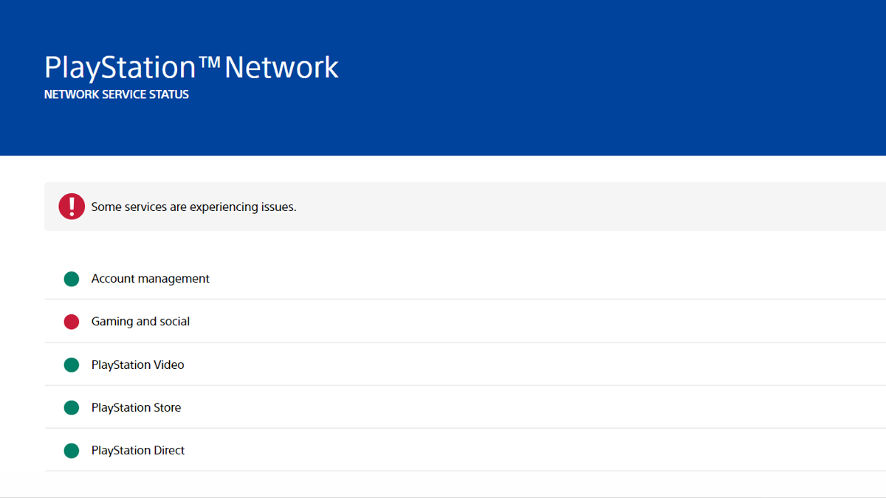Image resolution: width=886 pixels, height=498 pixels.
Task: Click the Account management service name
Action: pyautogui.click(x=150, y=278)
